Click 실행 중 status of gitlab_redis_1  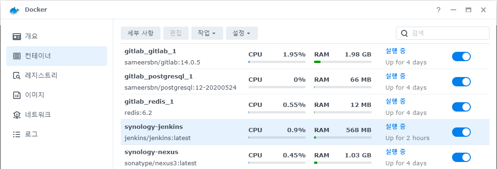pos(395,101)
